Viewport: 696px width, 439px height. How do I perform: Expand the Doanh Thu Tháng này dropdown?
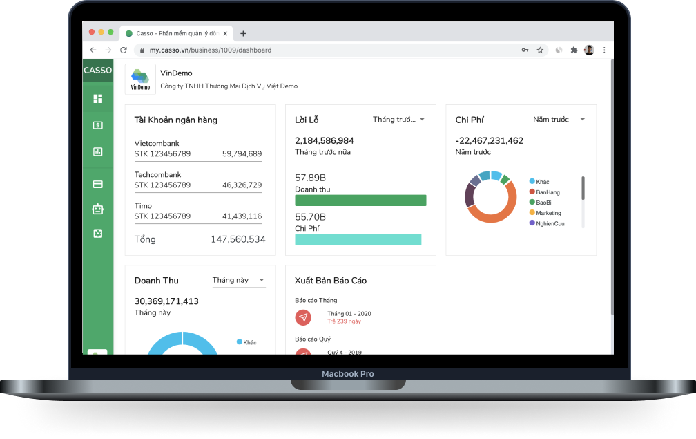pyautogui.click(x=238, y=280)
